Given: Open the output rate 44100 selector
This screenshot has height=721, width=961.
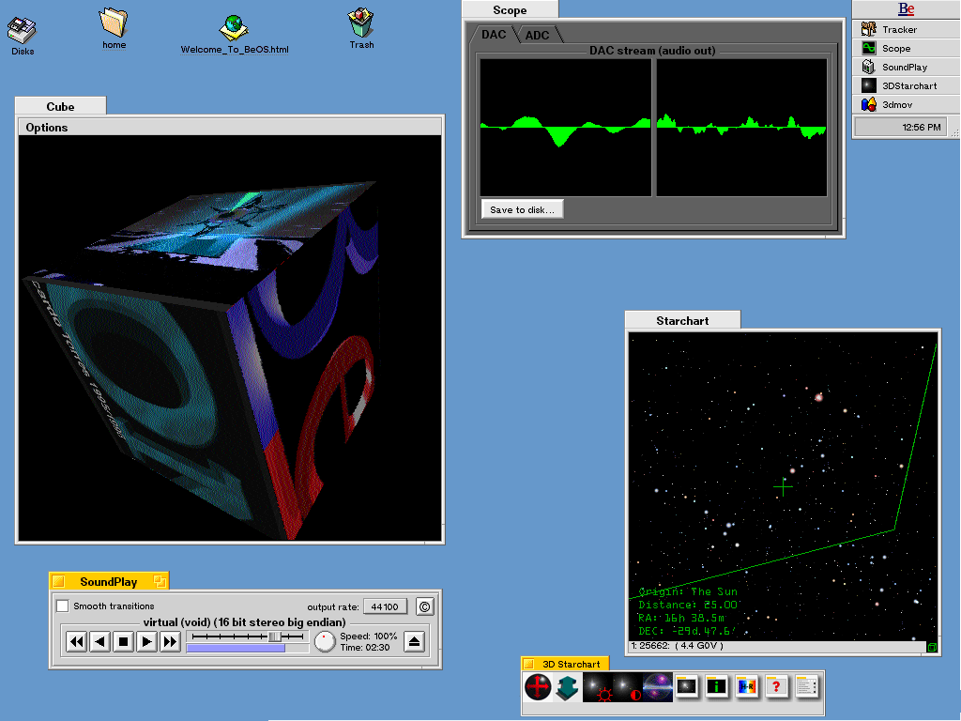Looking at the screenshot, I should pyautogui.click(x=386, y=606).
